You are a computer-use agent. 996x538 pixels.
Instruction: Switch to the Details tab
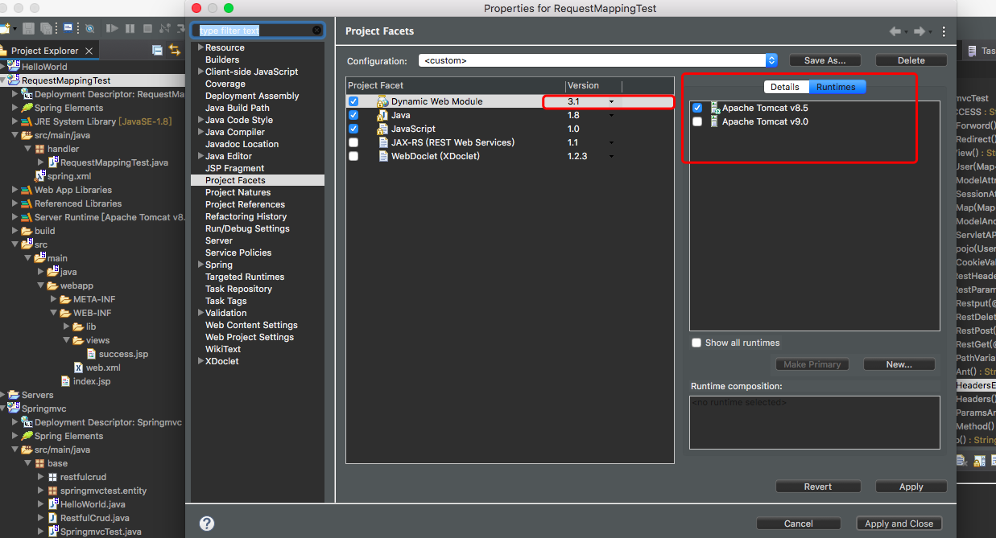point(785,87)
